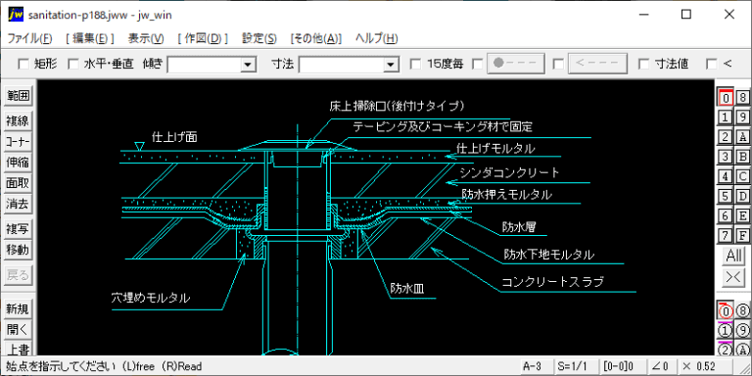This screenshot has width=752, height=376.
Task: Select layer group 8 circle button
Action: pos(743,310)
